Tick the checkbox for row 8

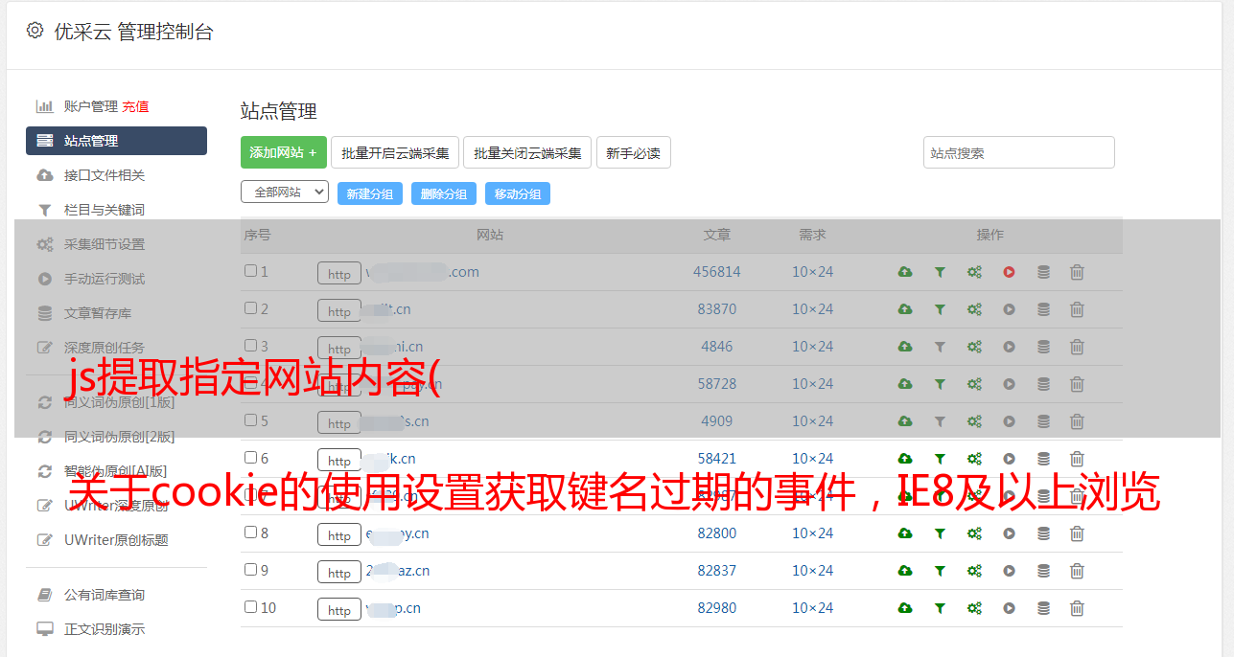coord(250,532)
